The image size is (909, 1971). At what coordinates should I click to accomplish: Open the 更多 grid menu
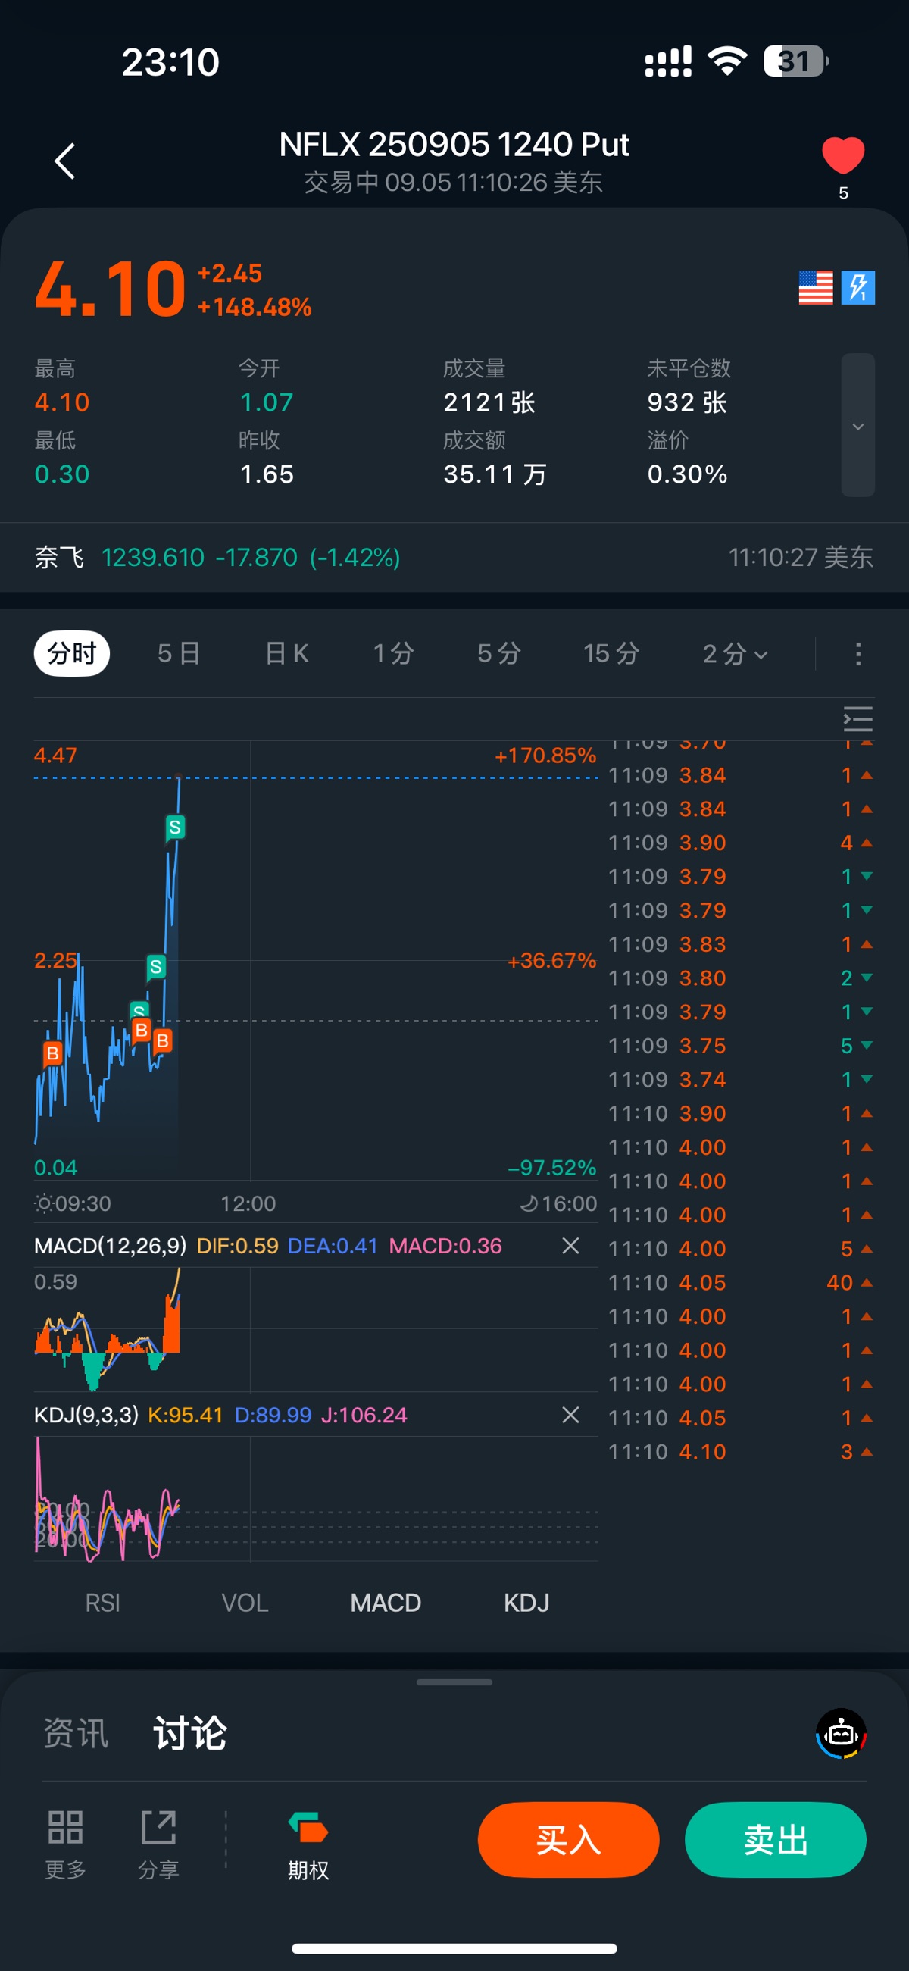[65, 1844]
